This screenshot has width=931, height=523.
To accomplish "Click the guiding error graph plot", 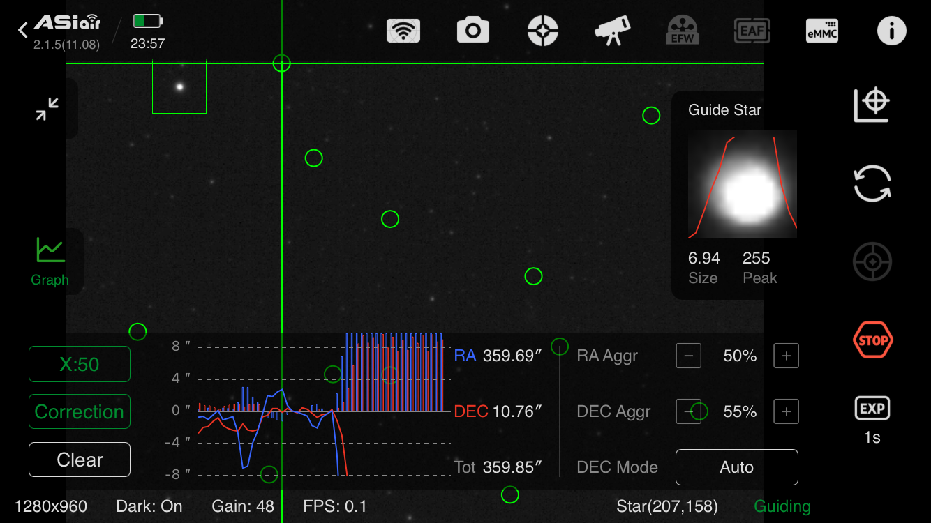I will [x=325, y=404].
